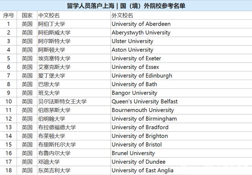252x175 pixels.
Task: Select Brunel University cell
Action: (181, 153)
